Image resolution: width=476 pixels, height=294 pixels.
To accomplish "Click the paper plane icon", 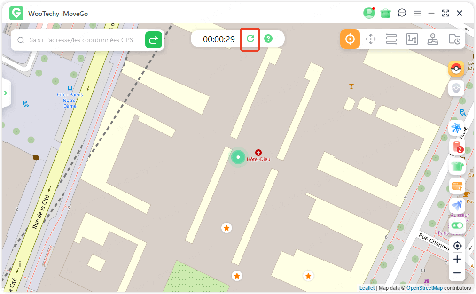I will (456, 205).
